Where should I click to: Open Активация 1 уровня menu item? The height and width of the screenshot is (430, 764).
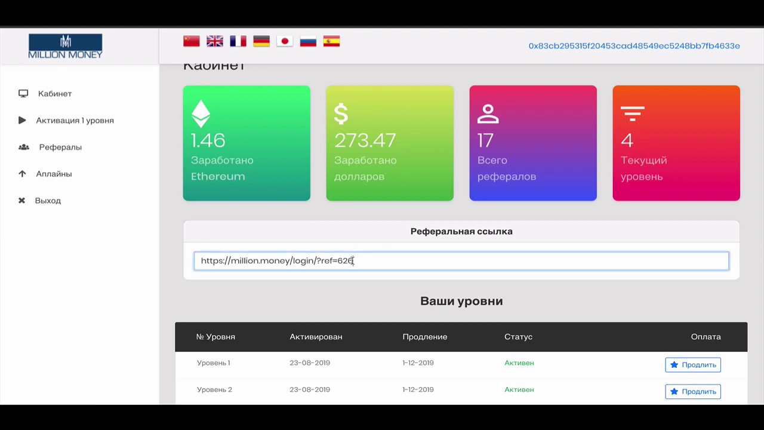point(75,120)
